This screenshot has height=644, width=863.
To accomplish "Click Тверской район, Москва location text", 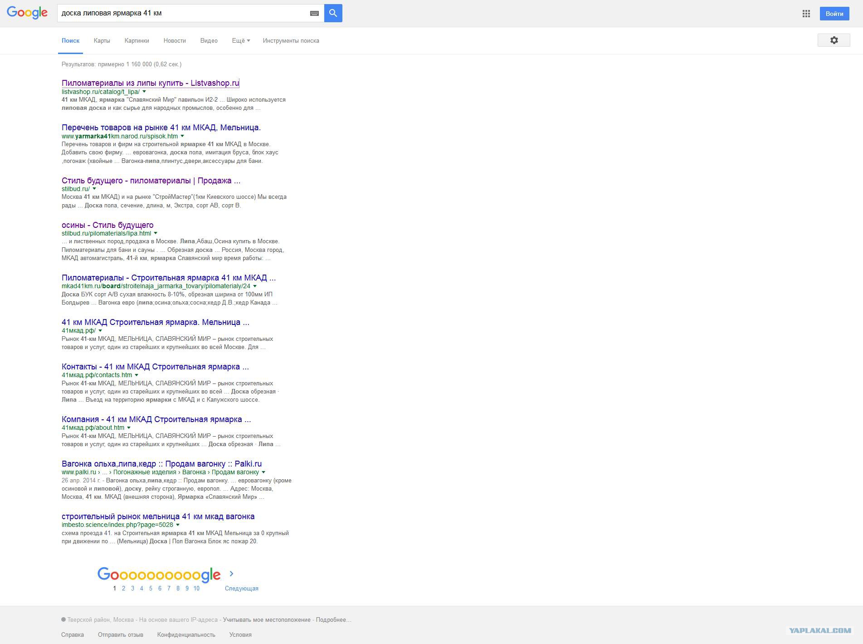I will (x=101, y=620).
